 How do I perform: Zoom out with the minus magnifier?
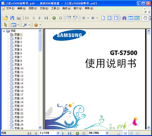[84, 18]
